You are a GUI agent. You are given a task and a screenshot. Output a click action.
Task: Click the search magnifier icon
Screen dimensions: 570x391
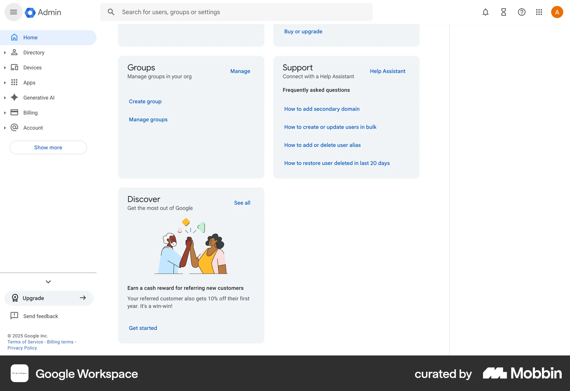(x=111, y=12)
